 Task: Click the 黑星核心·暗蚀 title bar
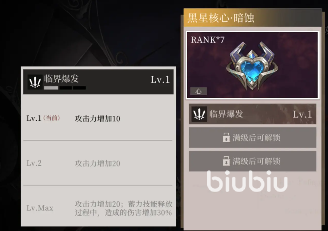[x=252, y=18]
